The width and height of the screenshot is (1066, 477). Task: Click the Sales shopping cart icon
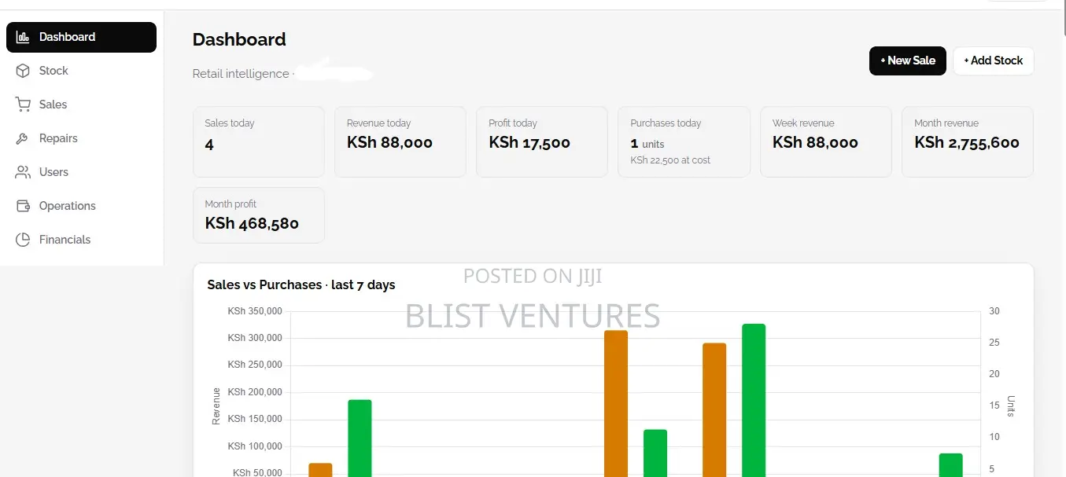pos(23,105)
